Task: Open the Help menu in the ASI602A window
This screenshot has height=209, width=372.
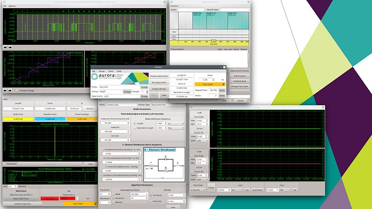Action: coord(119,71)
